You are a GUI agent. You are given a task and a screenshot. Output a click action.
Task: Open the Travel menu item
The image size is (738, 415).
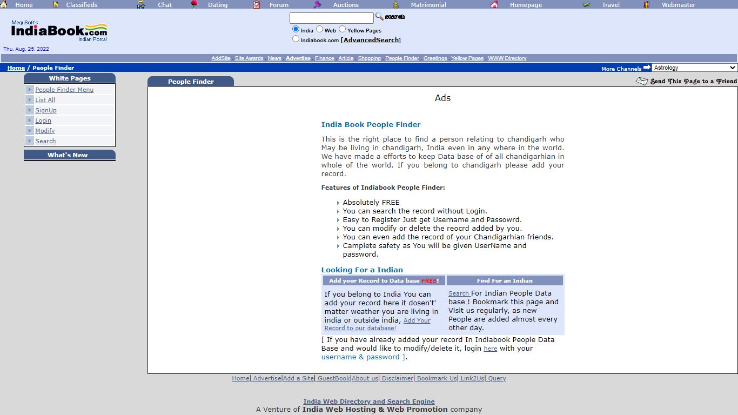610,5
